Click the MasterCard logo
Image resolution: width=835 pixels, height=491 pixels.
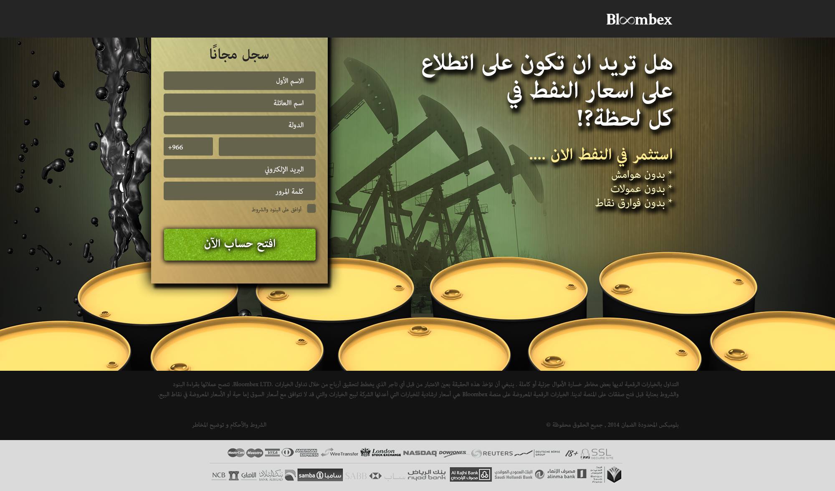click(236, 453)
